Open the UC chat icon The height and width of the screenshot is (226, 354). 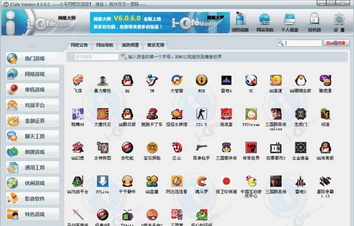pyautogui.click(x=251, y=80)
